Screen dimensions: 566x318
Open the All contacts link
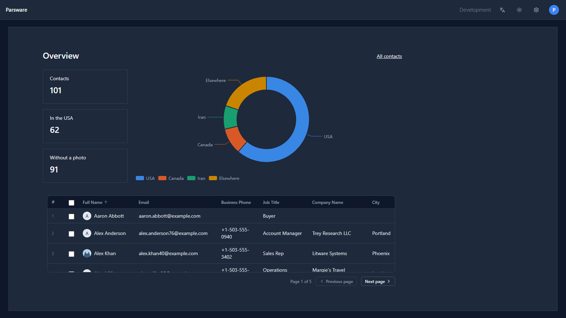click(389, 56)
